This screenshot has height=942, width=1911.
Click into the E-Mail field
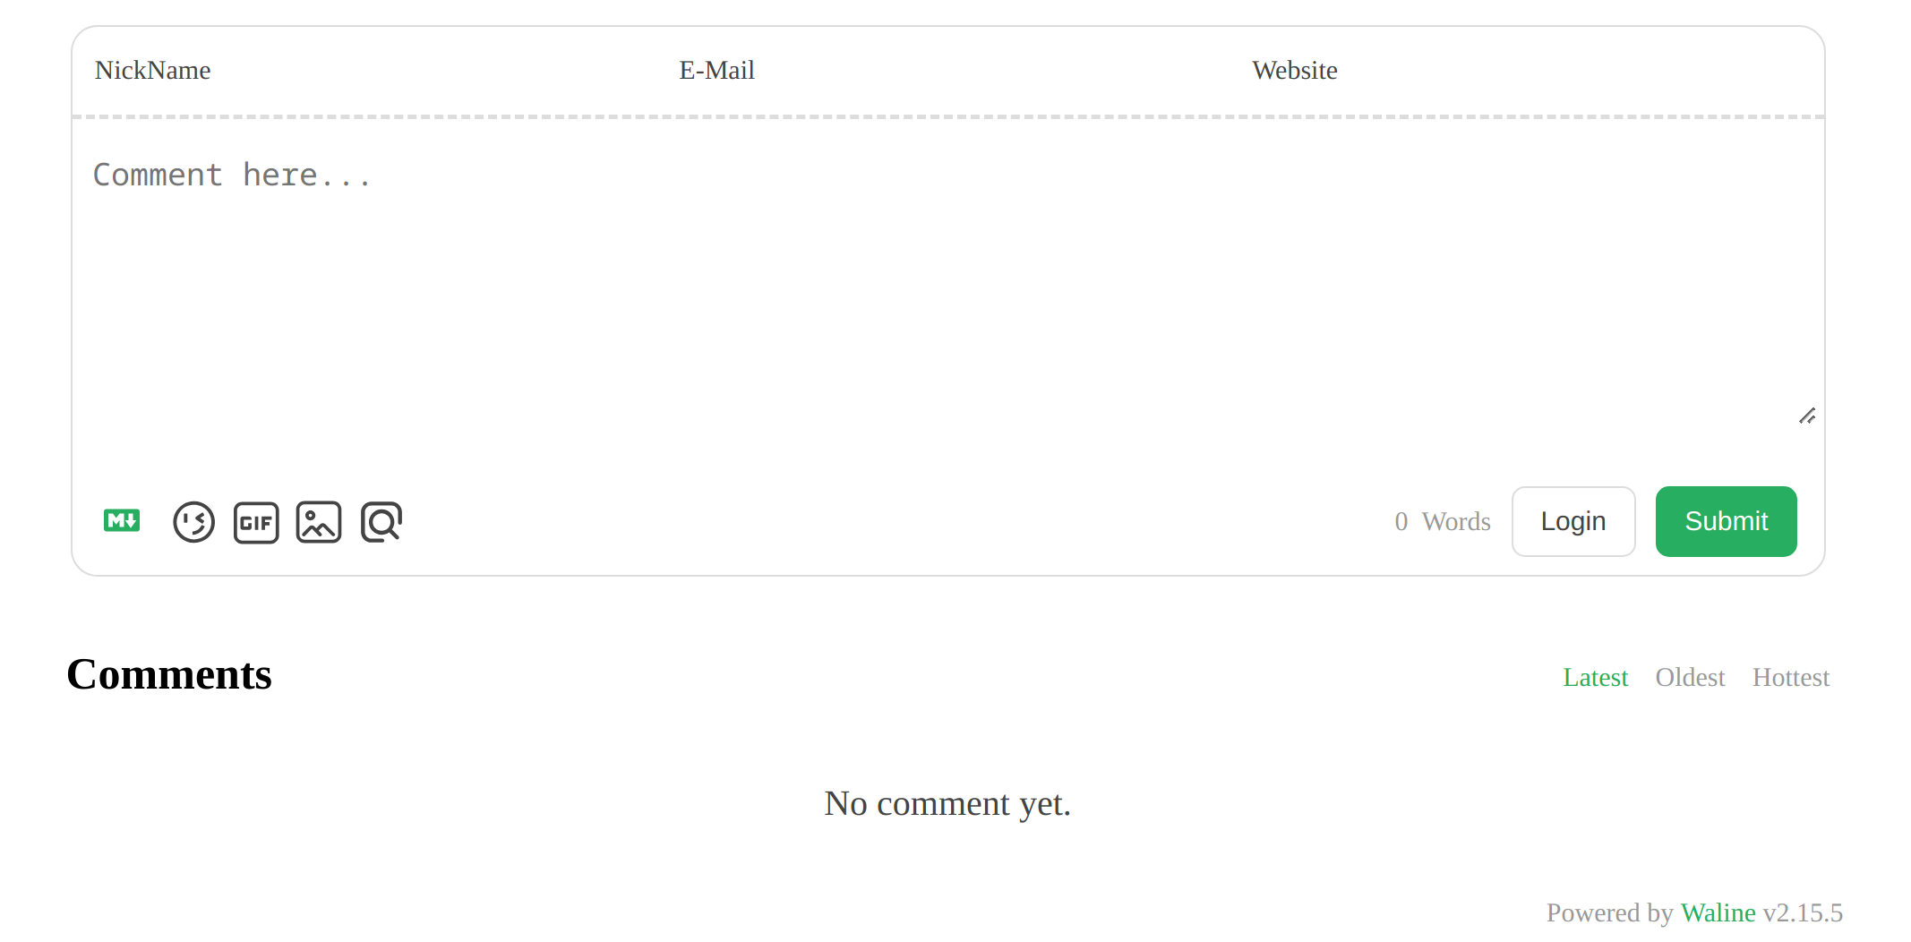tap(940, 71)
